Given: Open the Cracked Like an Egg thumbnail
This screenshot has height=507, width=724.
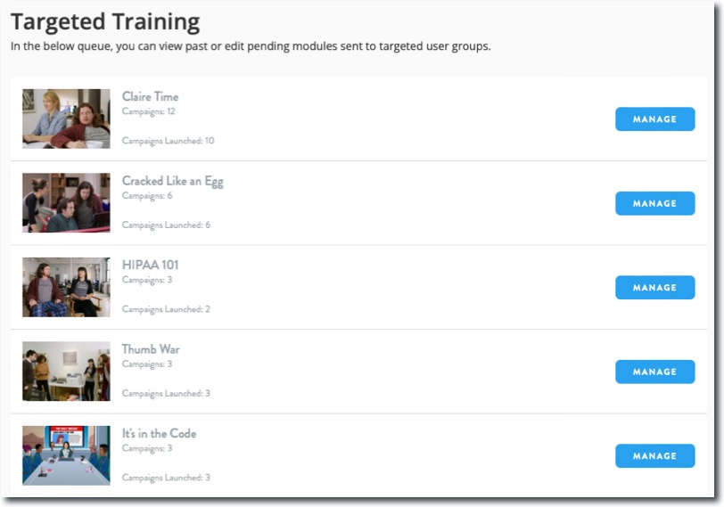Looking at the screenshot, I should [x=66, y=203].
